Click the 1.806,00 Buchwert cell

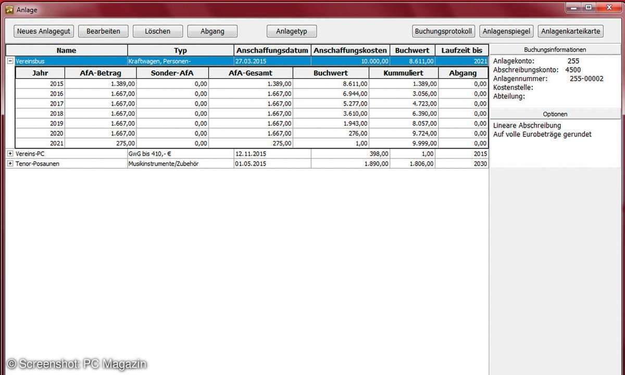click(x=413, y=164)
